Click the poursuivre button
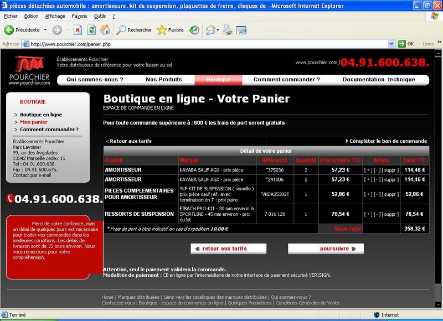443x321 pixels. click(x=326, y=248)
